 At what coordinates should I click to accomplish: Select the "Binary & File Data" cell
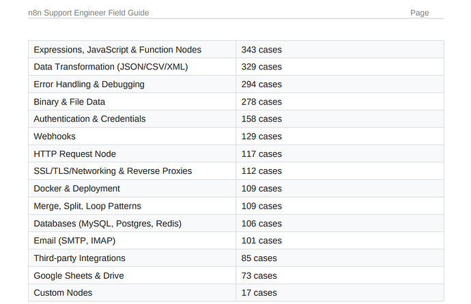(69, 102)
